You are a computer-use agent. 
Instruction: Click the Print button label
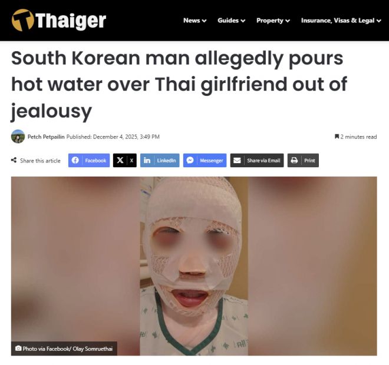309,160
